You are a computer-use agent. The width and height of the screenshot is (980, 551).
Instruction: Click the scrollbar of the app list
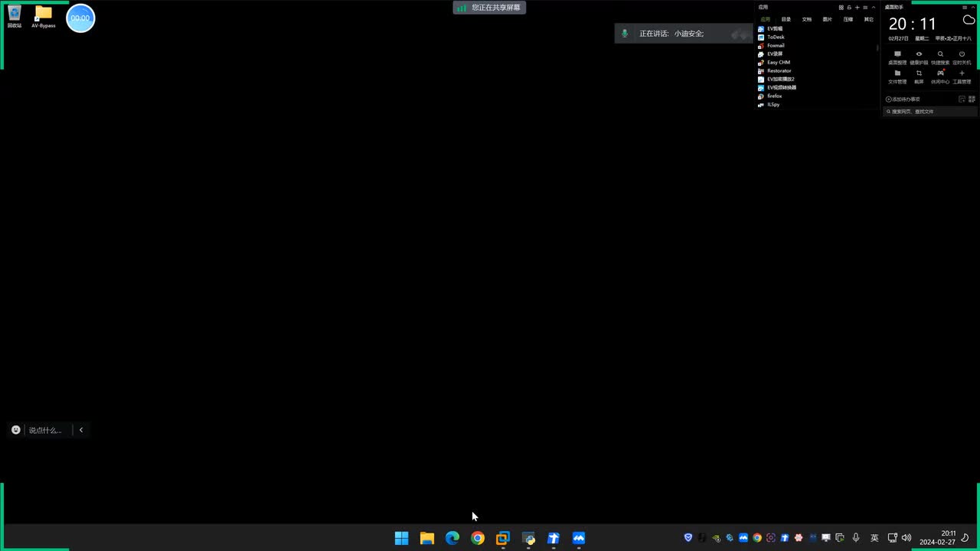pyautogui.click(x=877, y=47)
